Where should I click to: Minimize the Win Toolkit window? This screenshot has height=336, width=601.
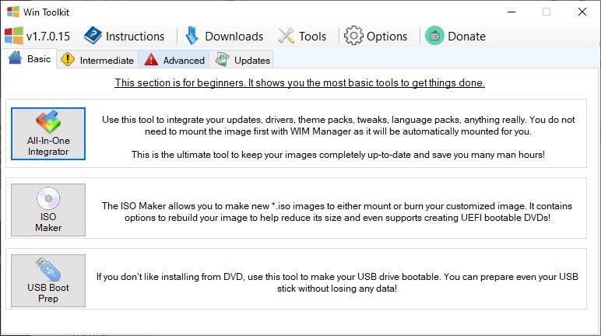(x=511, y=12)
